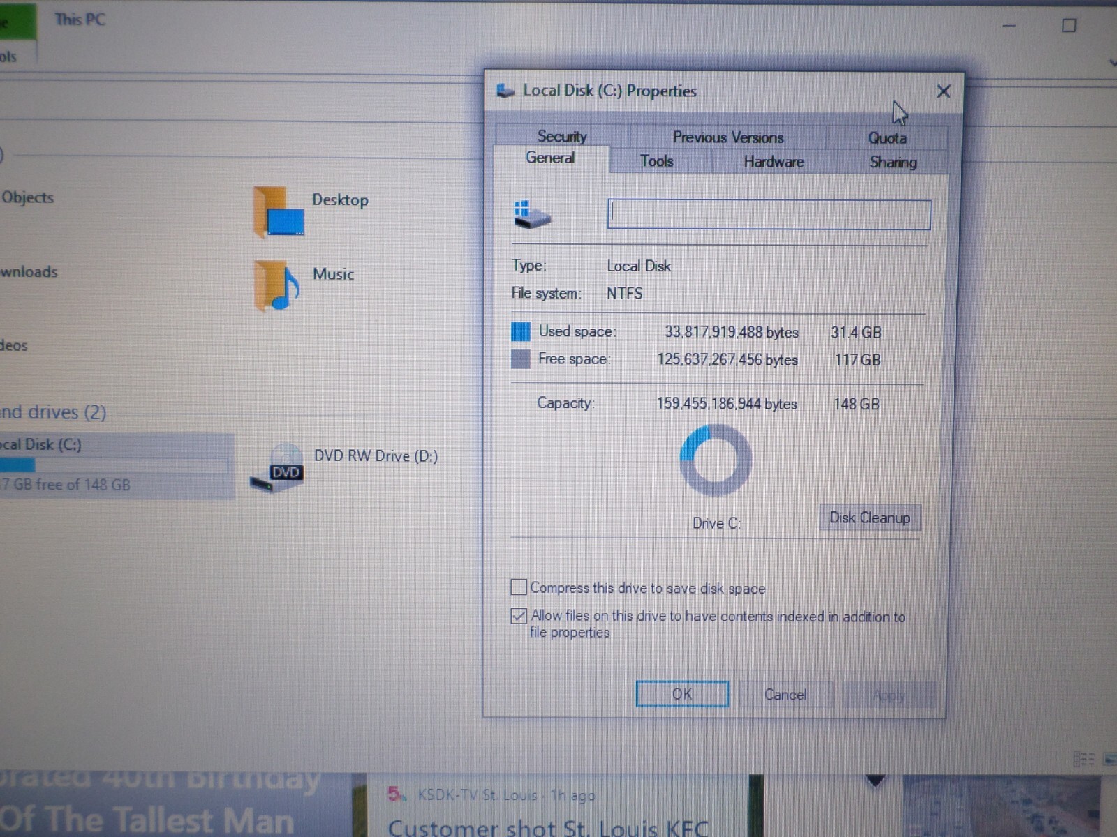
Task: Close the Local Disk Properties dialog
Action: click(x=943, y=91)
